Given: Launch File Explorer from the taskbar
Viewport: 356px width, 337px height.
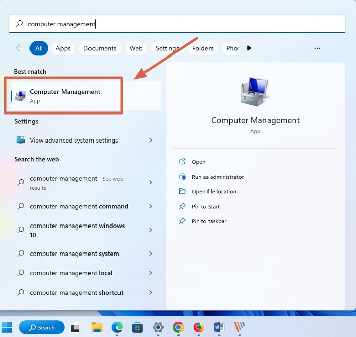Looking at the screenshot, I should (x=97, y=327).
